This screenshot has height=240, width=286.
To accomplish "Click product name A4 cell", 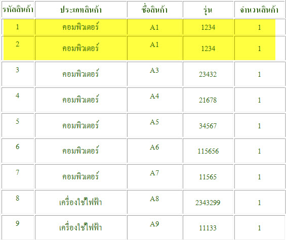I will tap(155, 100).
